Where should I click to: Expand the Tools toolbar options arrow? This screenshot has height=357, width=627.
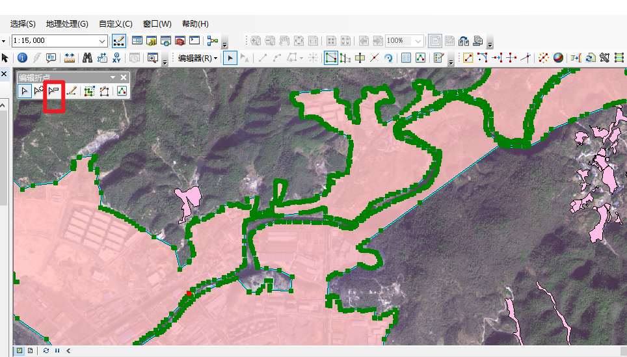coord(165,60)
